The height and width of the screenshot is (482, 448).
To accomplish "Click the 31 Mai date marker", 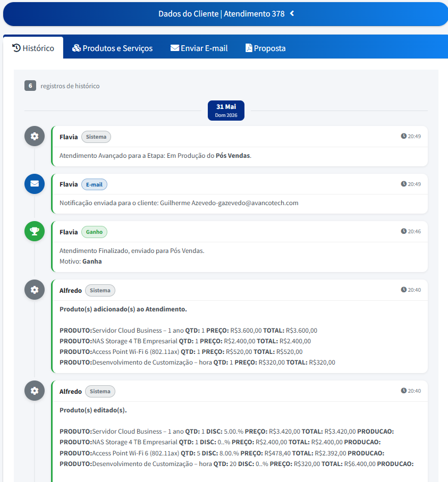I will [226, 111].
